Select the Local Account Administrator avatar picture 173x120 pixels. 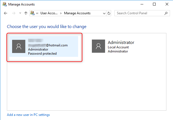(x=98, y=46)
